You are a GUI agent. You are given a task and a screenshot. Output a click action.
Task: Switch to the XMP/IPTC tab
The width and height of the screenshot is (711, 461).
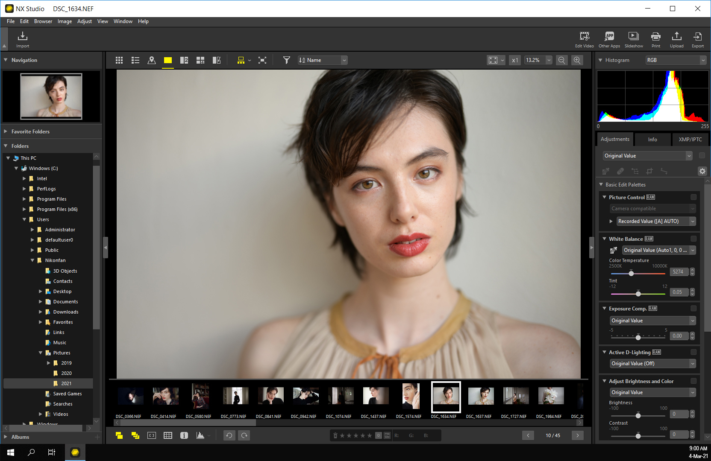click(x=690, y=139)
